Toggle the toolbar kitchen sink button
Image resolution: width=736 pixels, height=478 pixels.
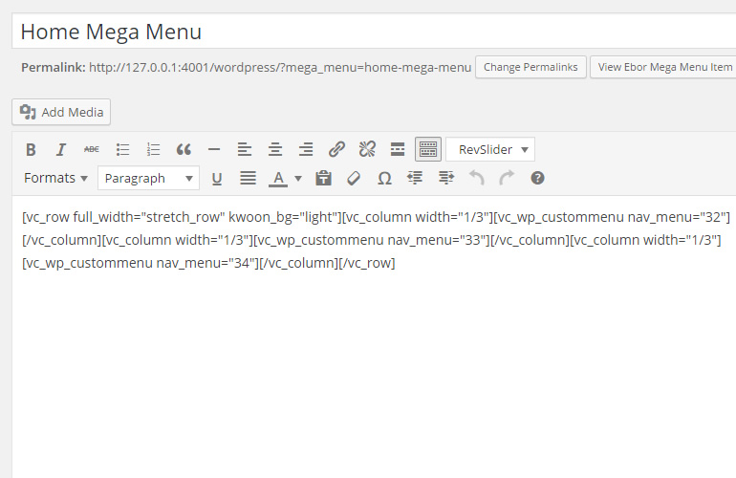click(428, 150)
